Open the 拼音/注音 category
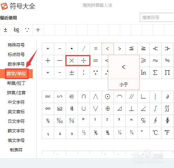174x168 pixels. [x=16, y=93]
